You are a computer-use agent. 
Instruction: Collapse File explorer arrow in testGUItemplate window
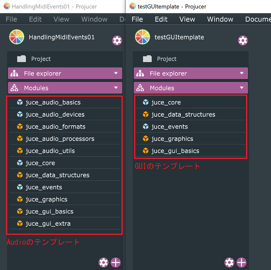point(242,73)
